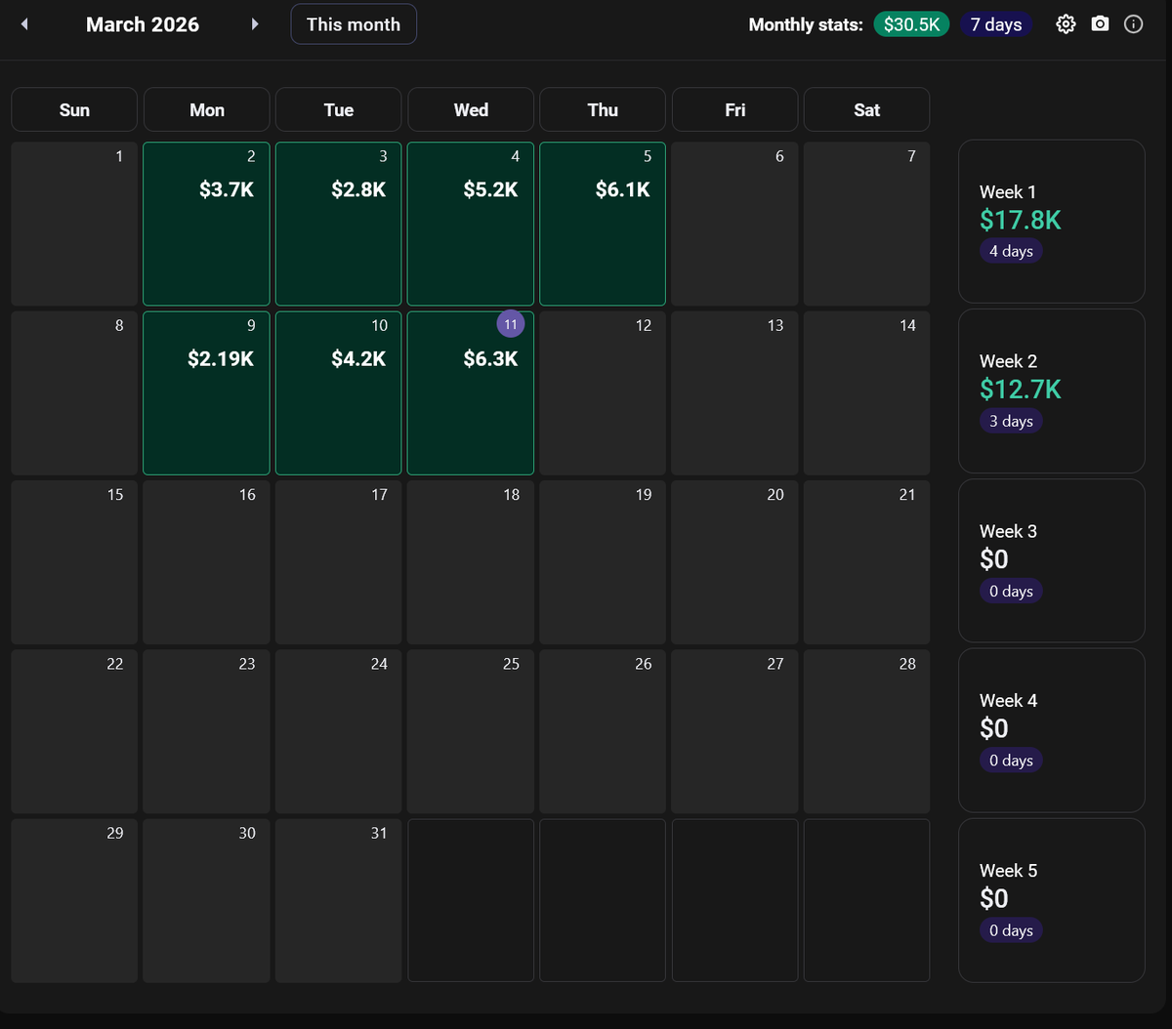1172x1029 pixels.
Task: Go to previous month arrow
Action: (x=24, y=24)
